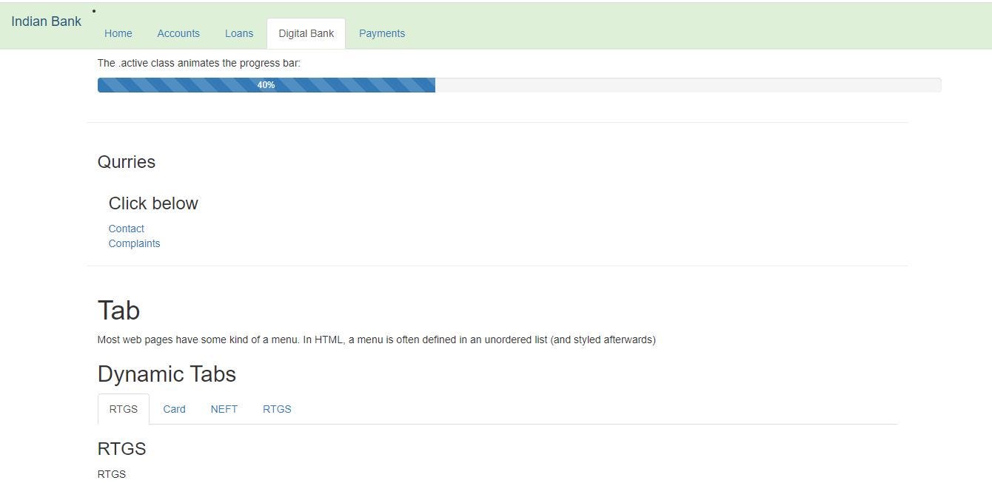The image size is (992, 483).
Task: Switch to the Accounts tab
Action: click(x=178, y=33)
